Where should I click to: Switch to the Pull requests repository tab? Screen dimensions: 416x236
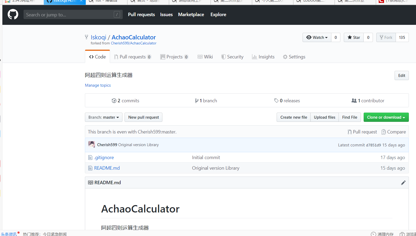tap(132, 57)
